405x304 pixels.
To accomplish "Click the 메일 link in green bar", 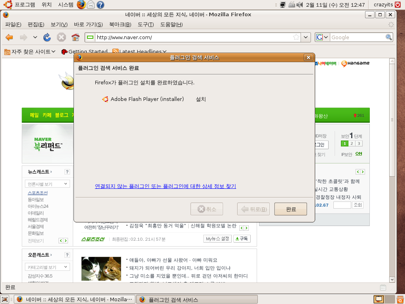I will click(34, 115).
